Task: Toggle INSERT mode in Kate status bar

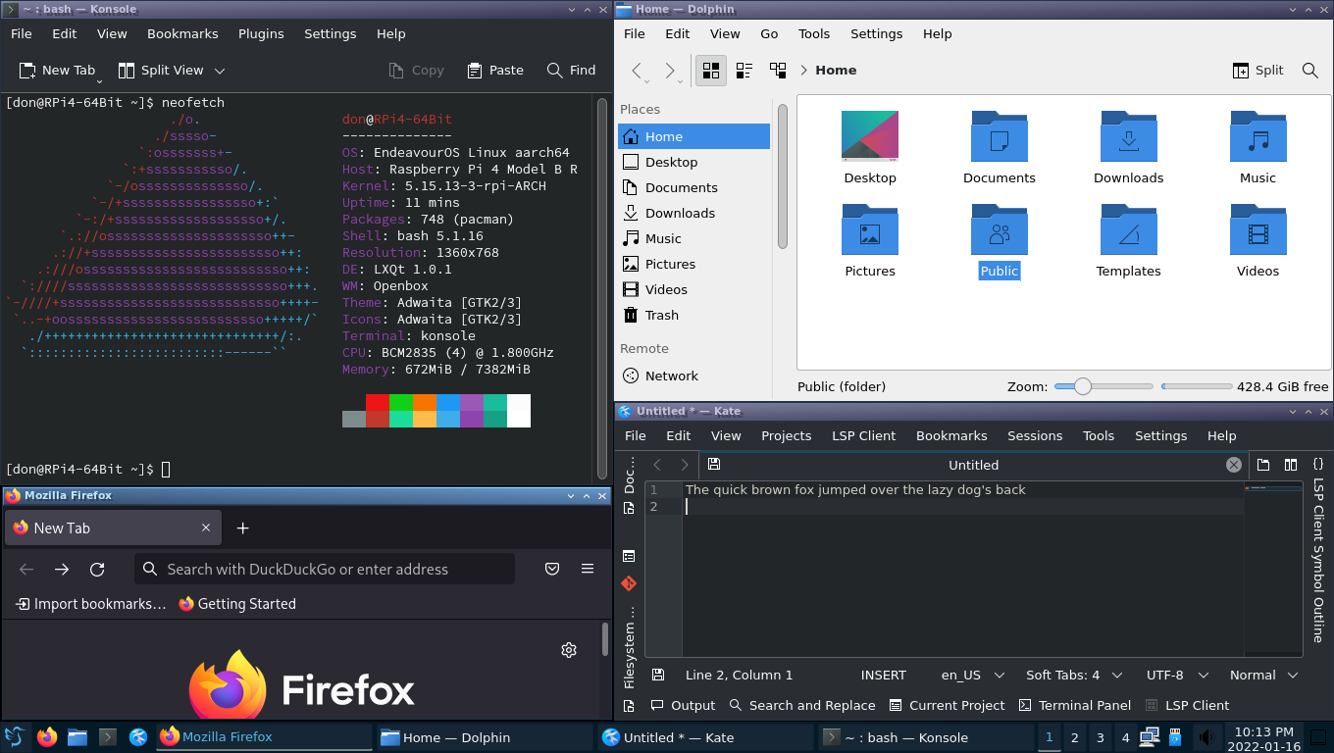Action: pyautogui.click(x=884, y=675)
